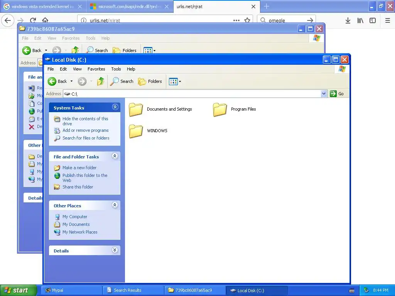Open Tools menu in Local Disk window
395x296 pixels.
coord(116,69)
